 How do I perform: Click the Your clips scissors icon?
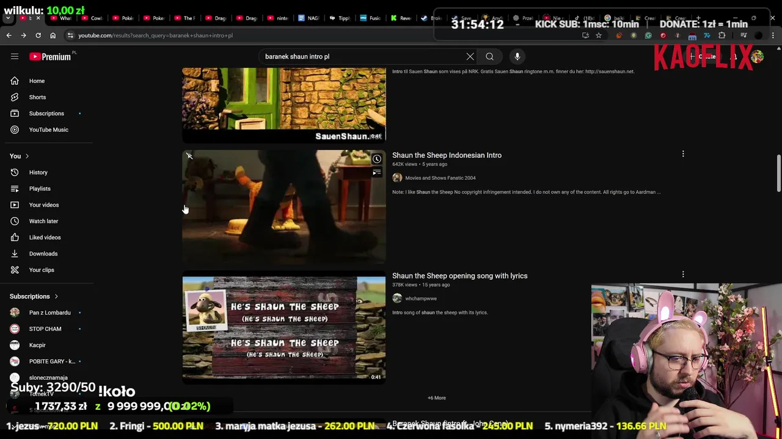(15, 270)
